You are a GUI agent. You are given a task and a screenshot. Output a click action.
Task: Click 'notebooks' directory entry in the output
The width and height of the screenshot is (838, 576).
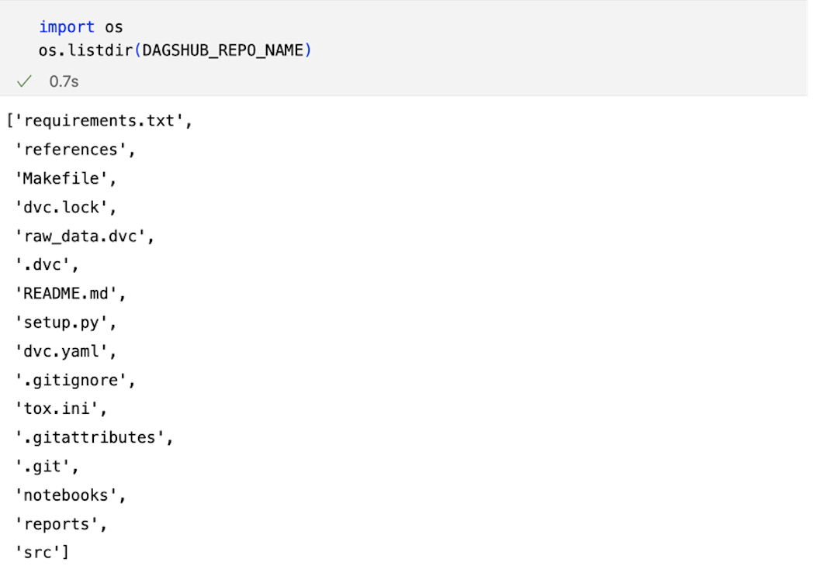[66, 495]
